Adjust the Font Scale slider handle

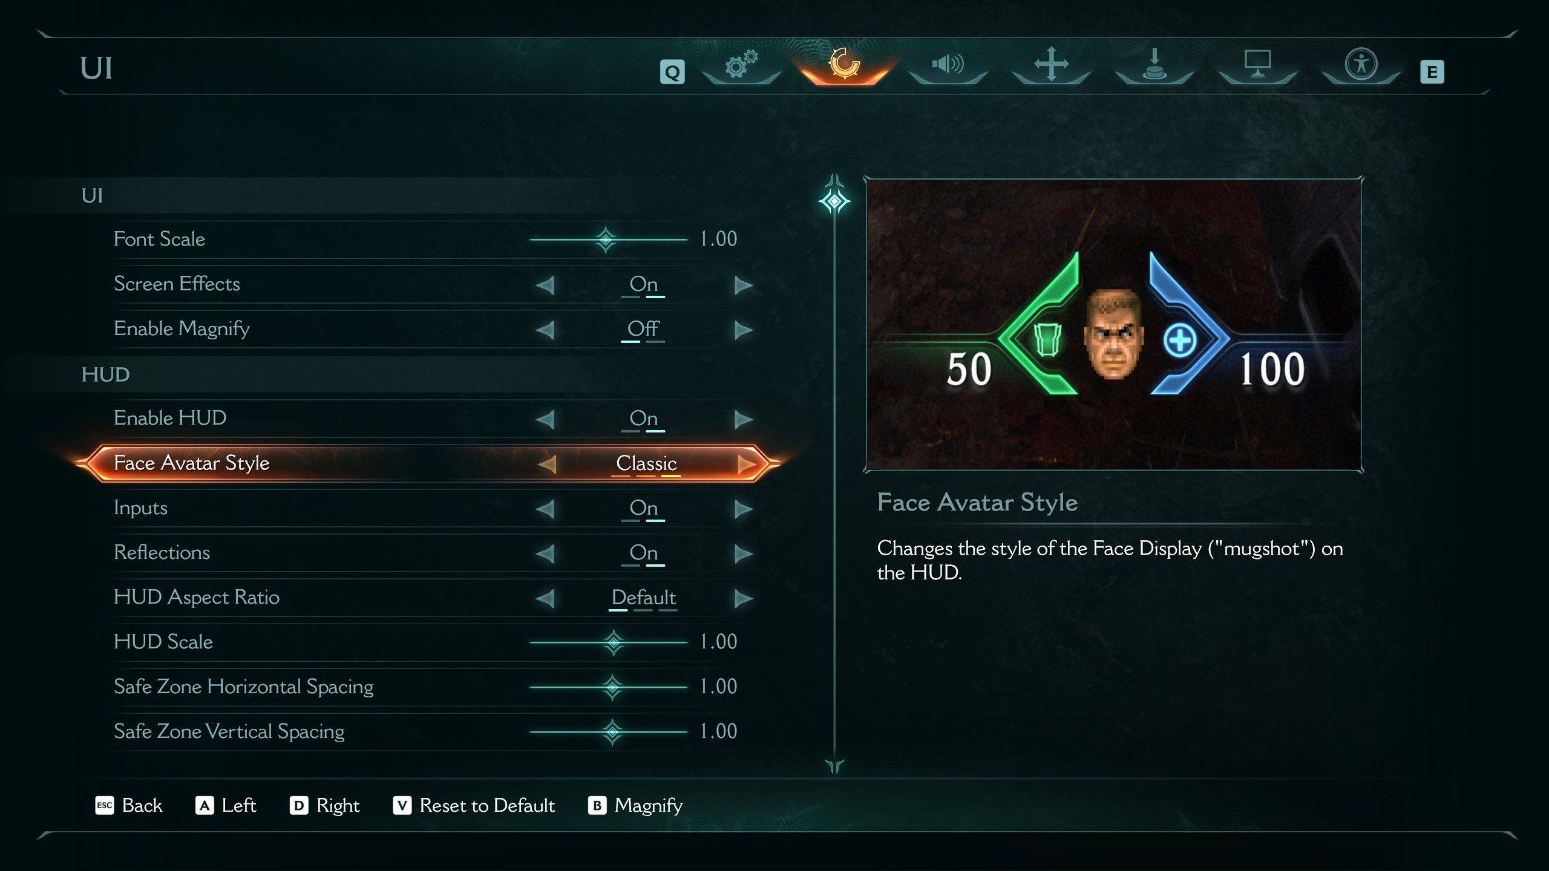tap(605, 240)
